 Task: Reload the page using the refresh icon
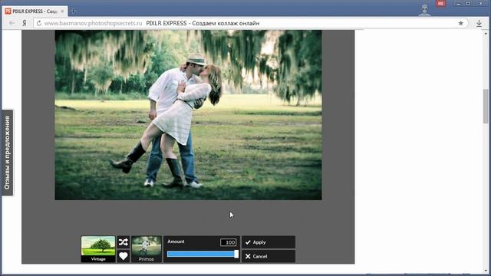pyautogui.click(x=39, y=23)
